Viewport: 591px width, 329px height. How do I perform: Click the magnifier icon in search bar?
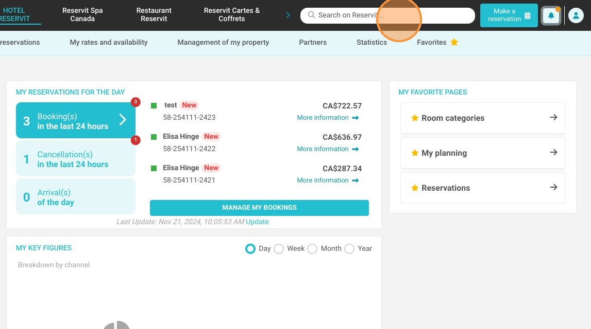[311, 15]
